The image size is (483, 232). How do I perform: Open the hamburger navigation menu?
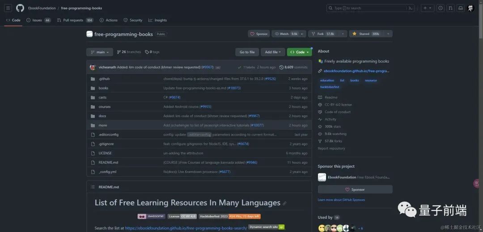(8, 8)
